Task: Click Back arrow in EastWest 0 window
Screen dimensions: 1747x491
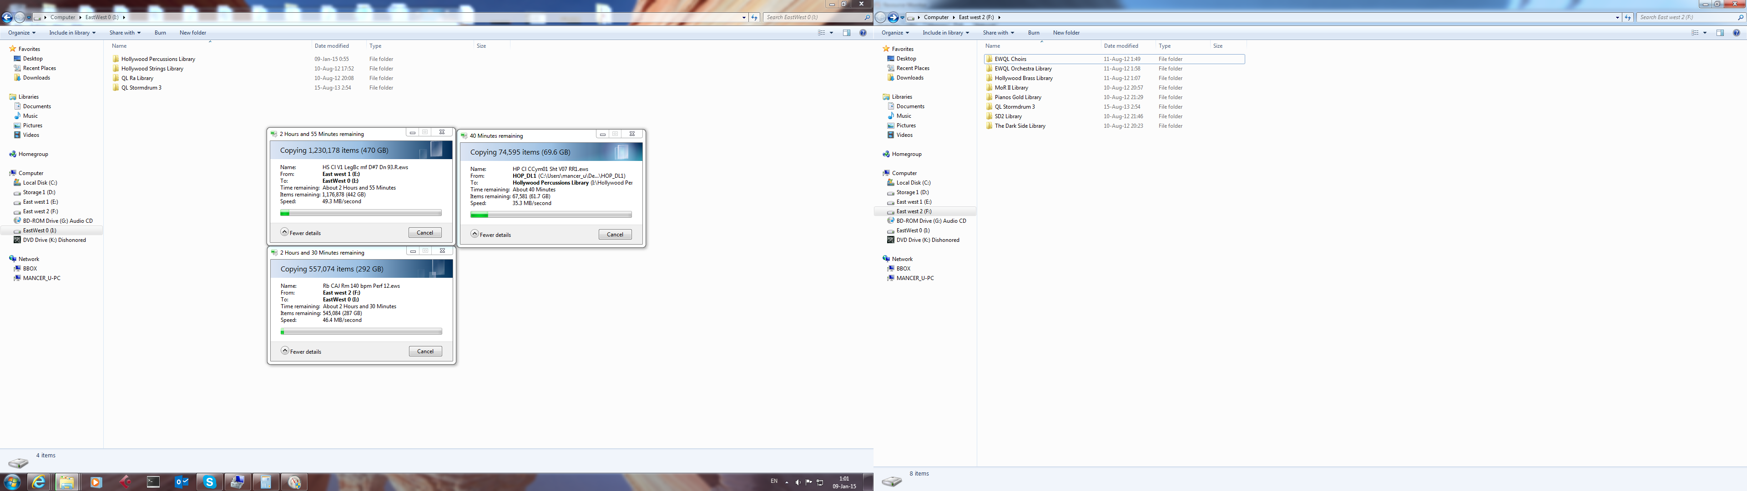Action: [x=7, y=18]
